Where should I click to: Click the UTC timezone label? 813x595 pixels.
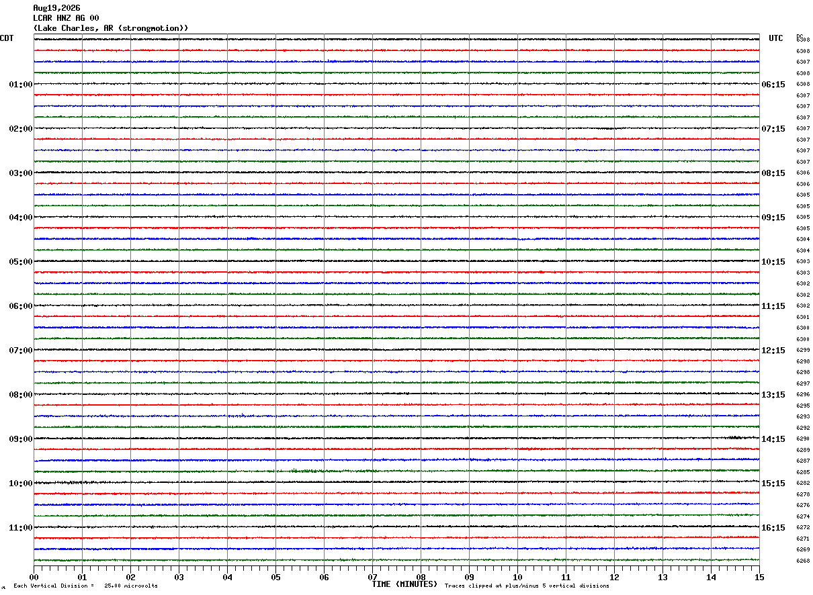[776, 38]
